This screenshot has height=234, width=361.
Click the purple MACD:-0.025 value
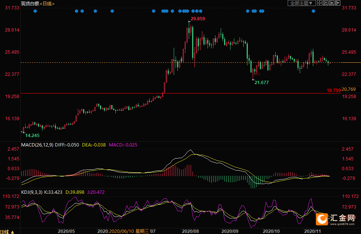[123, 145]
